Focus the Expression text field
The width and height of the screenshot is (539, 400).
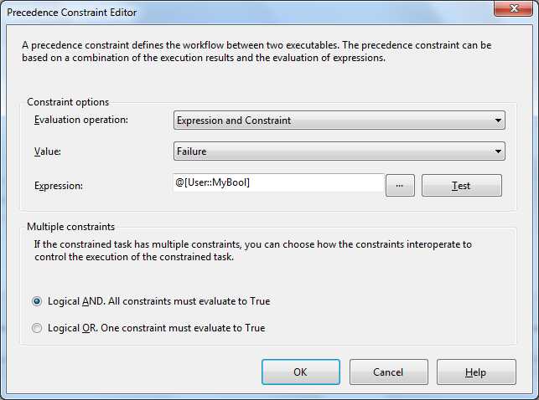tap(277, 182)
